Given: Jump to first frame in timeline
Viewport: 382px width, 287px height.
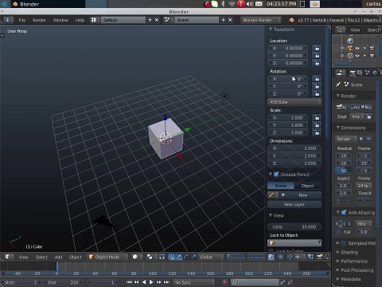Looking at the screenshot, I should click(129, 282).
